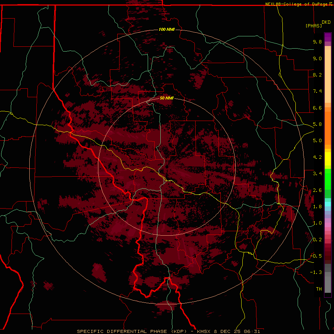
Task: Click the 3.4 value on the scale
Action: tap(317, 174)
